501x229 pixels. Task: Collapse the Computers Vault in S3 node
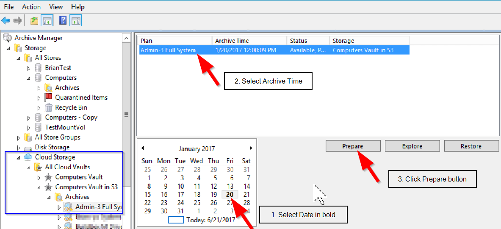click(39, 187)
